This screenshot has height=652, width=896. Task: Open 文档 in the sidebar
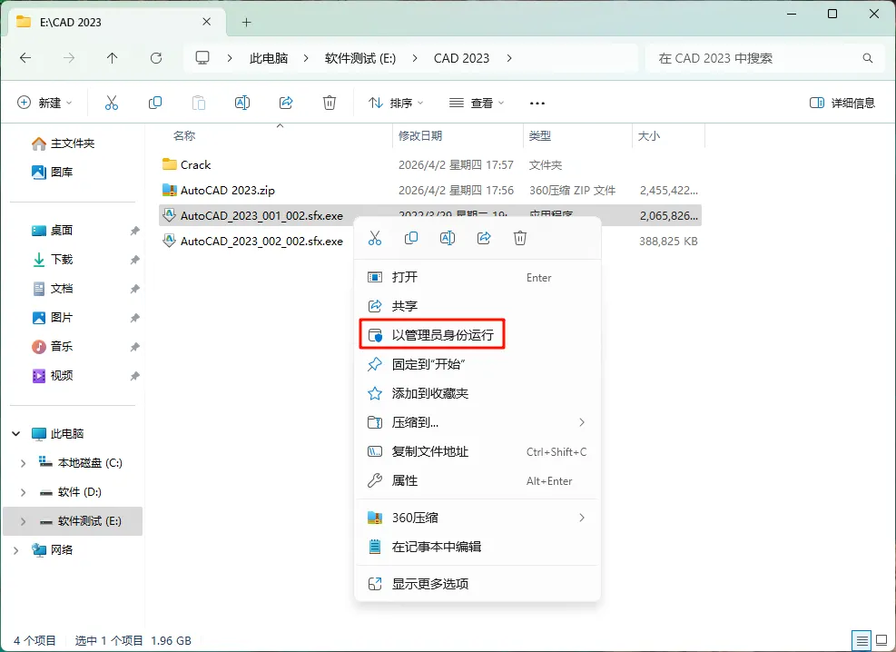(x=52, y=289)
